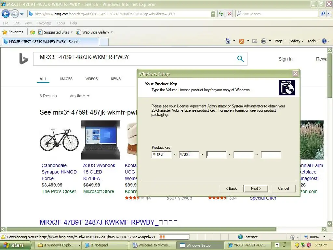Screen dimensions: 333x250
Task: Open the File menu
Action: point(6,23)
